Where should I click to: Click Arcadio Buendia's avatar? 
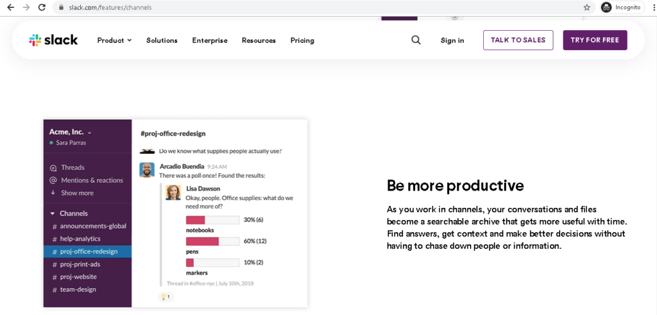point(147,170)
